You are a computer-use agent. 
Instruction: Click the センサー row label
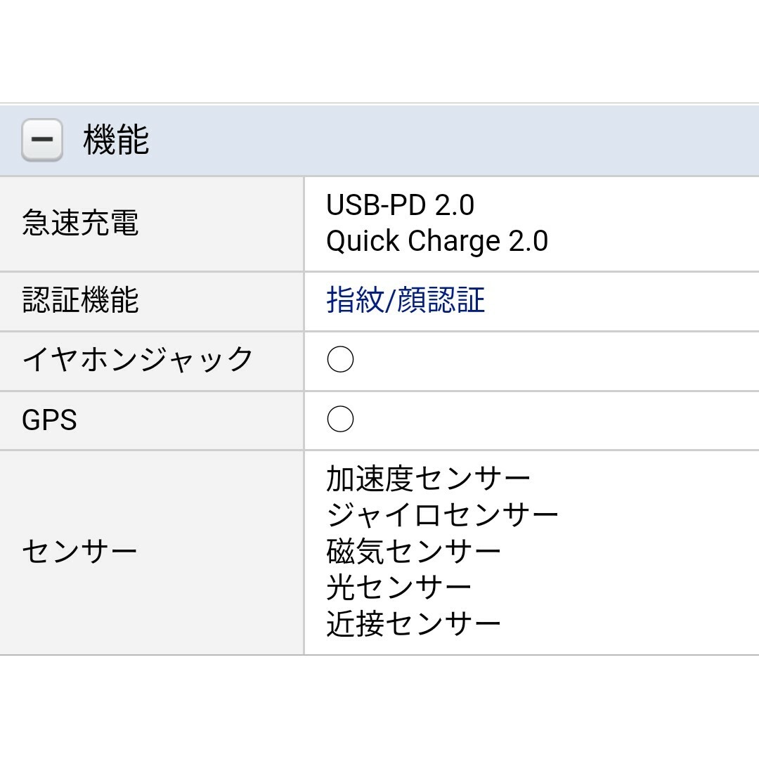pos(80,552)
